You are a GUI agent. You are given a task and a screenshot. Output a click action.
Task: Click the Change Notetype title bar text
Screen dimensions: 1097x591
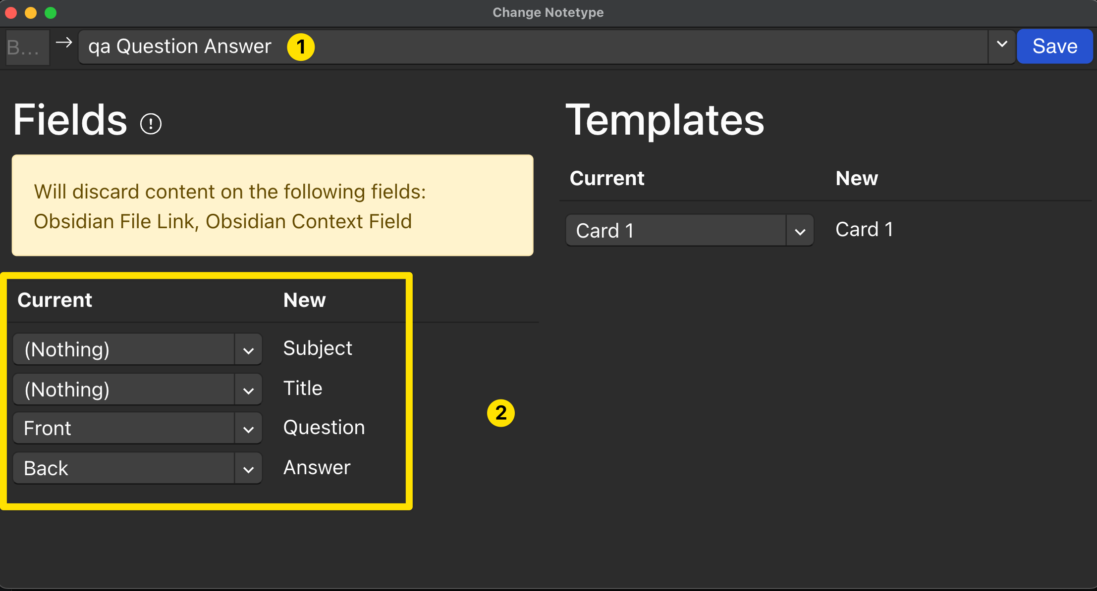coord(548,12)
